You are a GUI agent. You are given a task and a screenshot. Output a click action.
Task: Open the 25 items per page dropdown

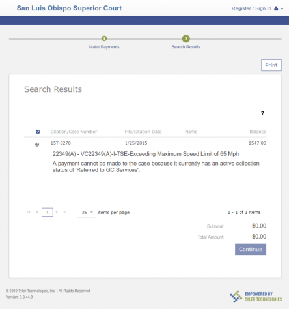87,213
